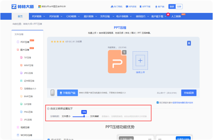Image resolution: width=213 pixels, height=140 pixels.
Task: Remove uploaded file via corner delete icon
Action: (x=124, y=52)
